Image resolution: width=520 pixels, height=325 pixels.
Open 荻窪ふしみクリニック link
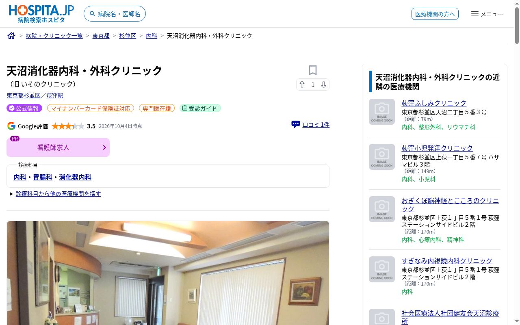[434, 103]
